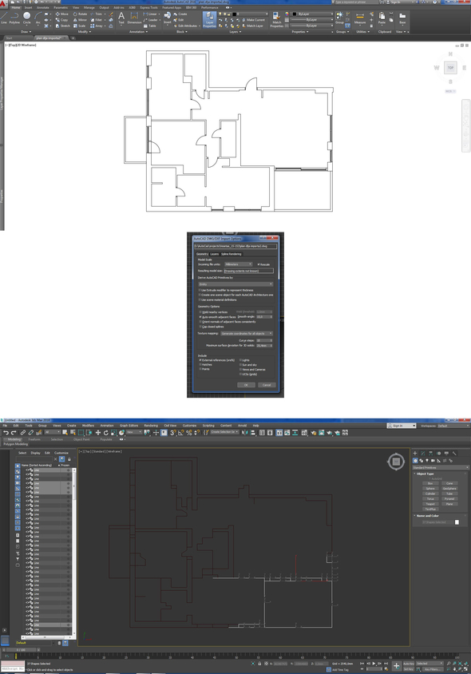Open the Layer Properties panel
The width and height of the screenshot is (471, 674).
tap(209, 20)
